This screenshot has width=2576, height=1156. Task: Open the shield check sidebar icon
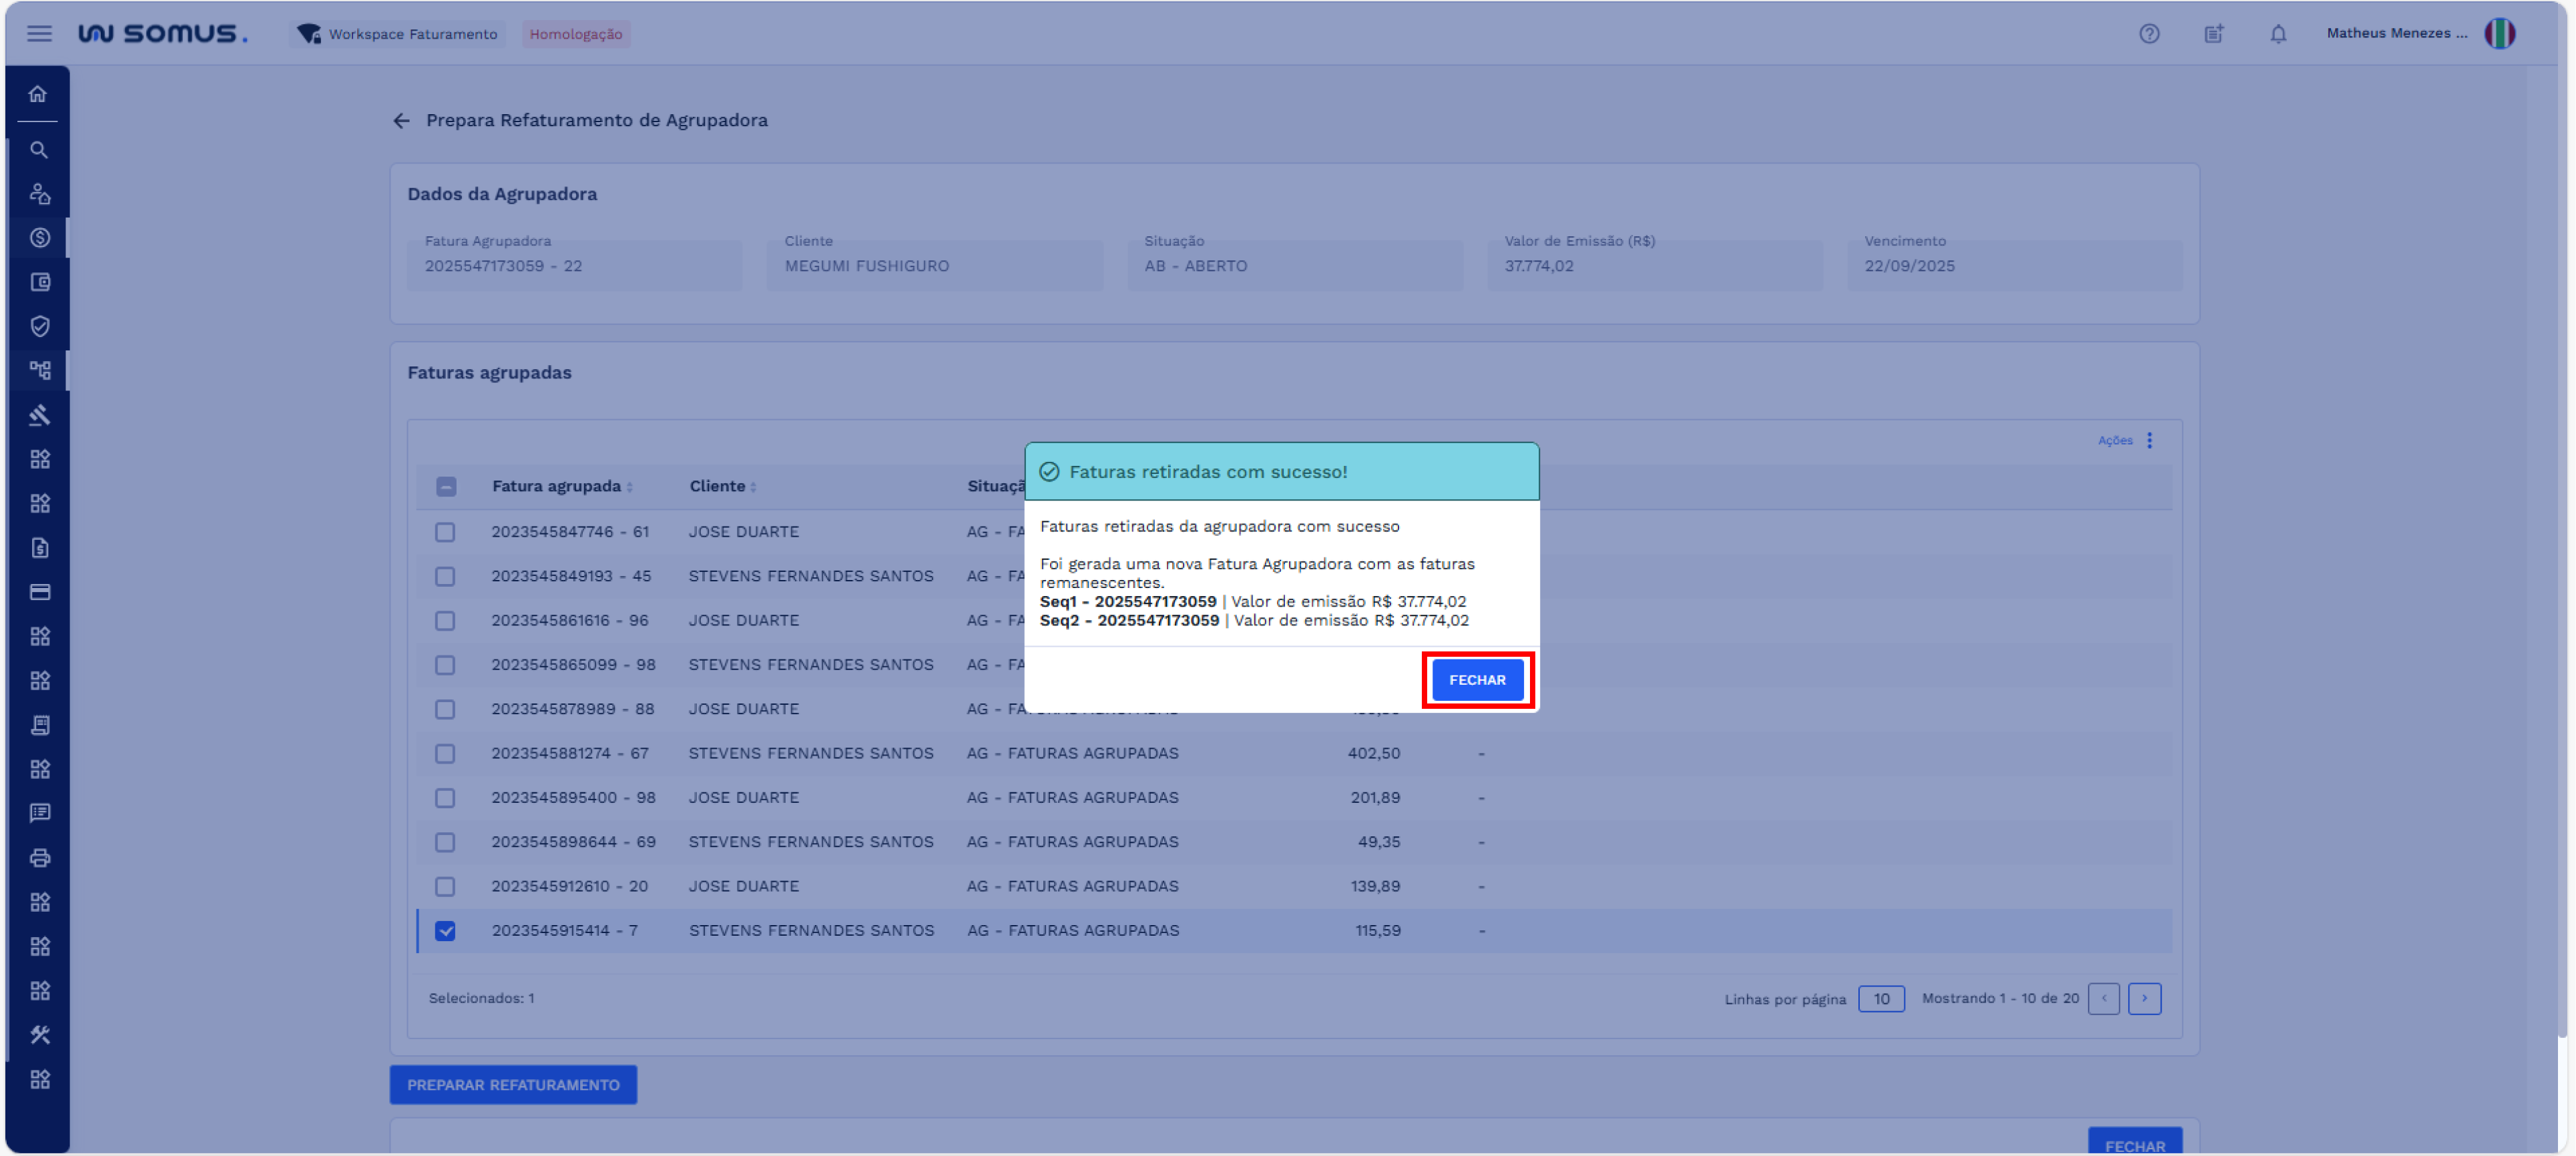(x=40, y=326)
